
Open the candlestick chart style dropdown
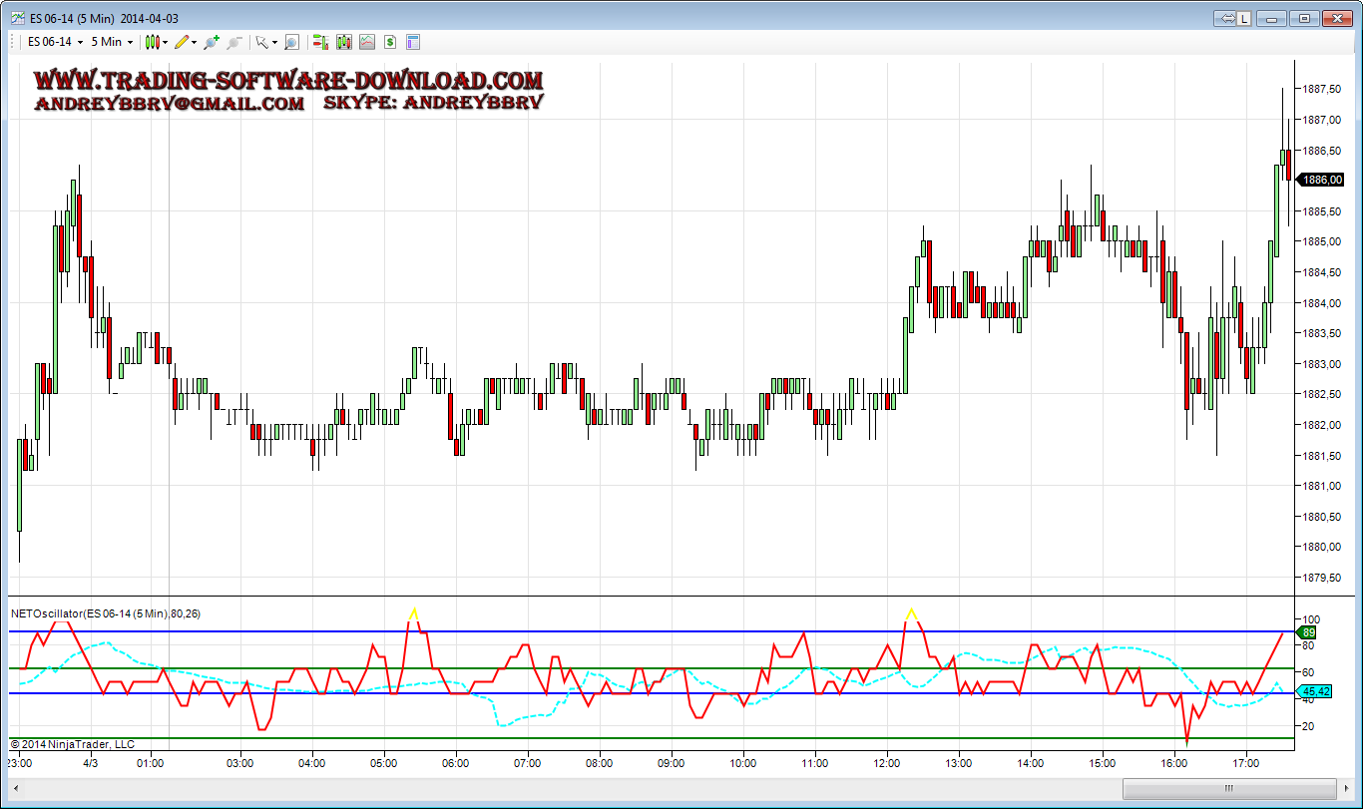156,42
